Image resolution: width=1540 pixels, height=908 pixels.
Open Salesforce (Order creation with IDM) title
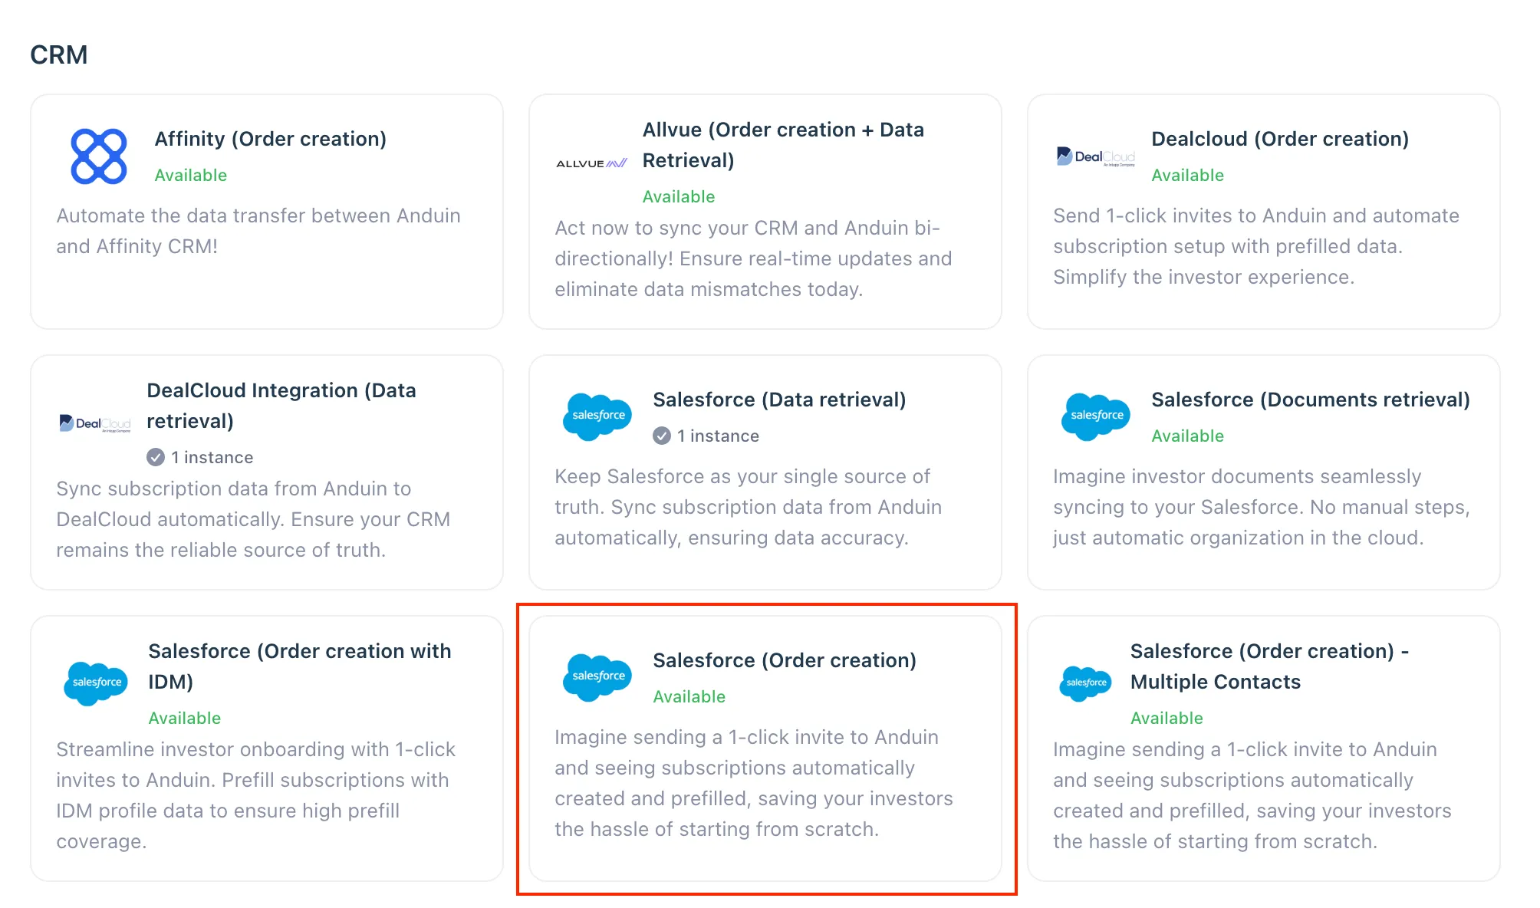click(x=300, y=666)
